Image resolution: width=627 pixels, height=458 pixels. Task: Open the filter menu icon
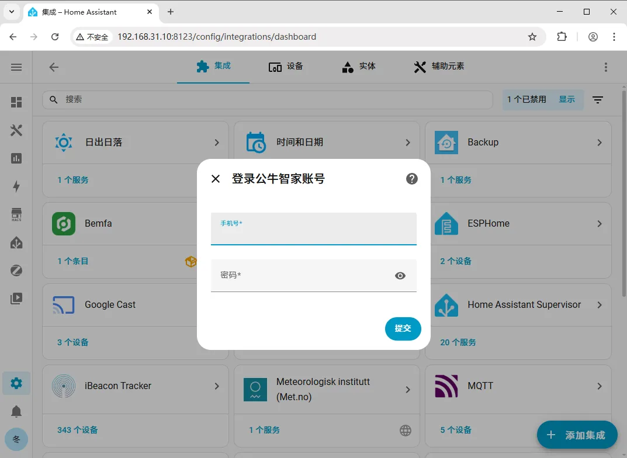(598, 99)
